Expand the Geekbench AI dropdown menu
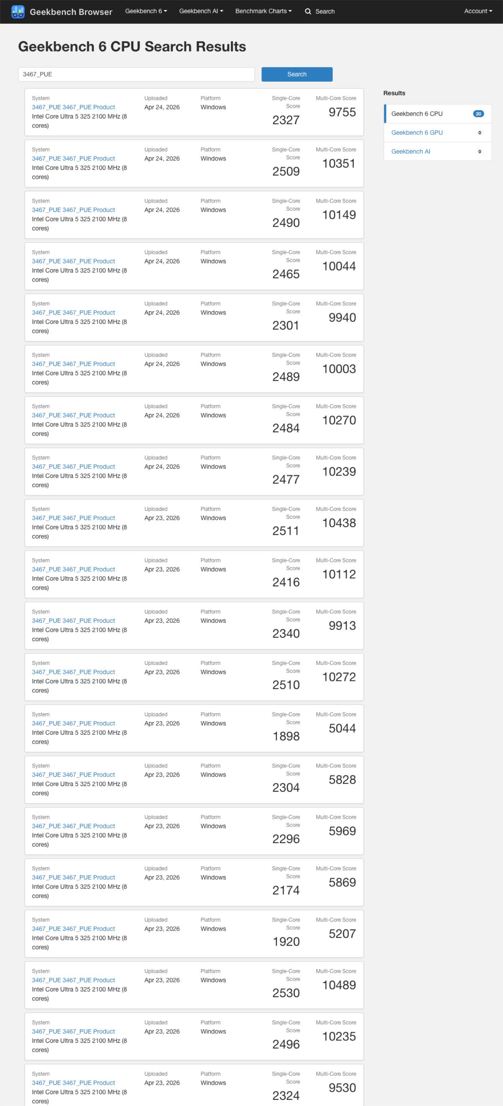This screenshot has width=503, height=1106. 201,11
